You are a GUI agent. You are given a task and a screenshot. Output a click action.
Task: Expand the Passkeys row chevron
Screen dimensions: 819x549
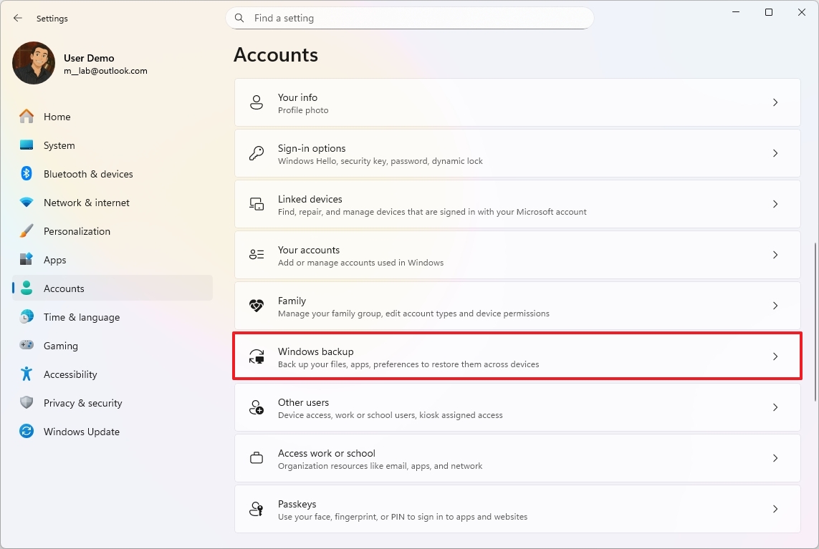(x=775, y=509)
